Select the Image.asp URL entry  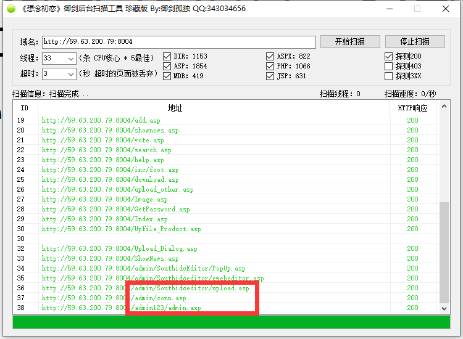pyautogui.click(x=104, y=199)
